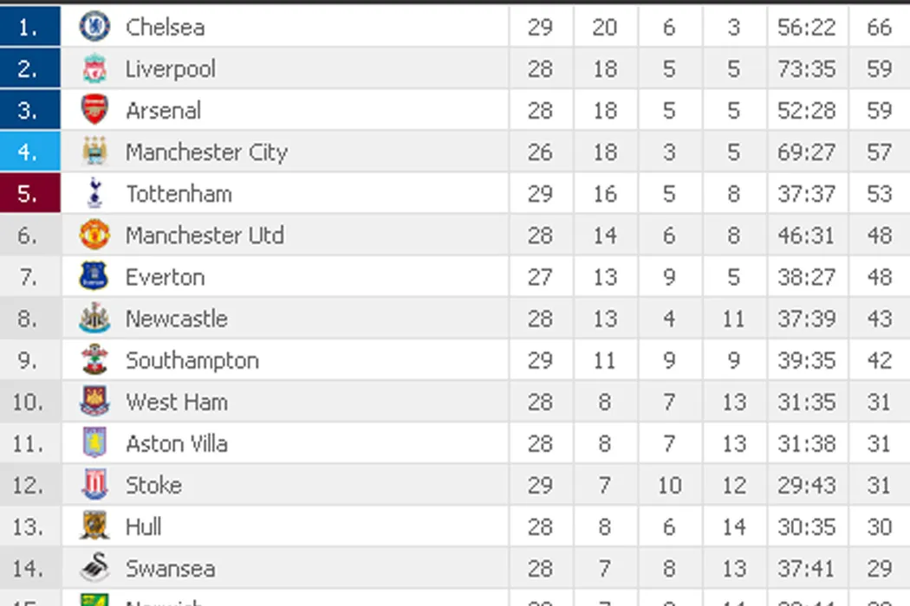The width and height of the screenshot is (910, 606).
Task: Click the Everton club crest icon
Action: click(94, 277)
